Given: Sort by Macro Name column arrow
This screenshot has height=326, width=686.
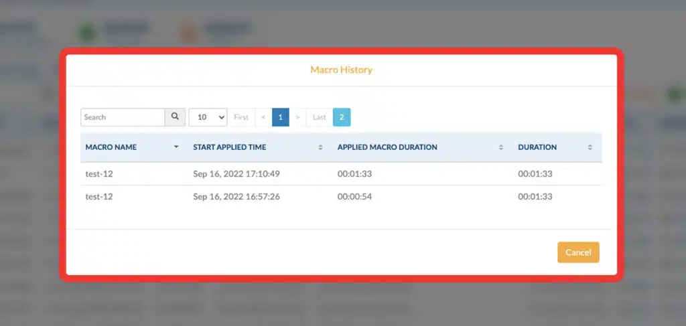Looking at the screenshot, I should coord(176,147).
